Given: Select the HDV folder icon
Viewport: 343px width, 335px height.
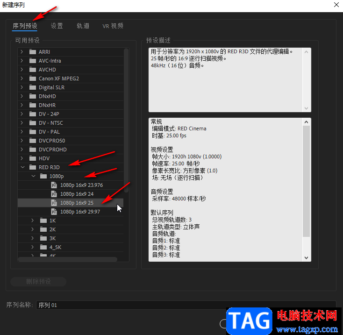Looking at the screenshot, I should tap(33, 158).
